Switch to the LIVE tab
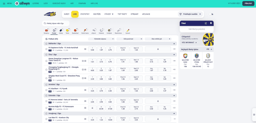Screen dimensions: 256x123 pos(75,14)
